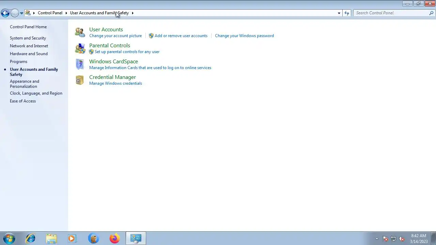Screen dimensions: 436x245
Task: Focus the Search Control Panel box
Action: tap(391, 13)
